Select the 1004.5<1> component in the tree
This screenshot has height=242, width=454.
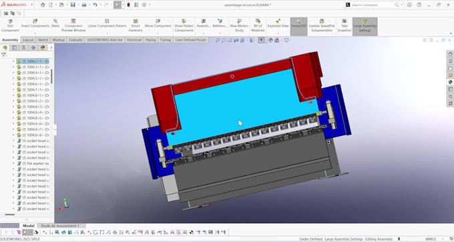[x=33, y=79]
